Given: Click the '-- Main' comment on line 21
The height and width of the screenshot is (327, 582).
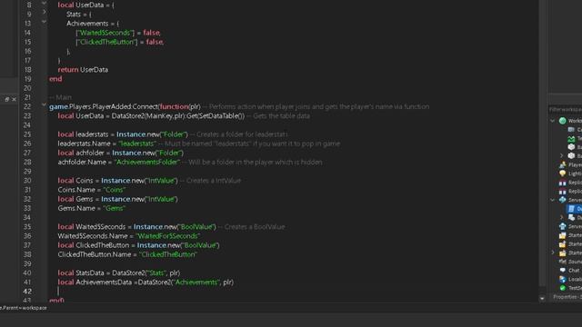Looking at the screenshot, I should 60,97.
